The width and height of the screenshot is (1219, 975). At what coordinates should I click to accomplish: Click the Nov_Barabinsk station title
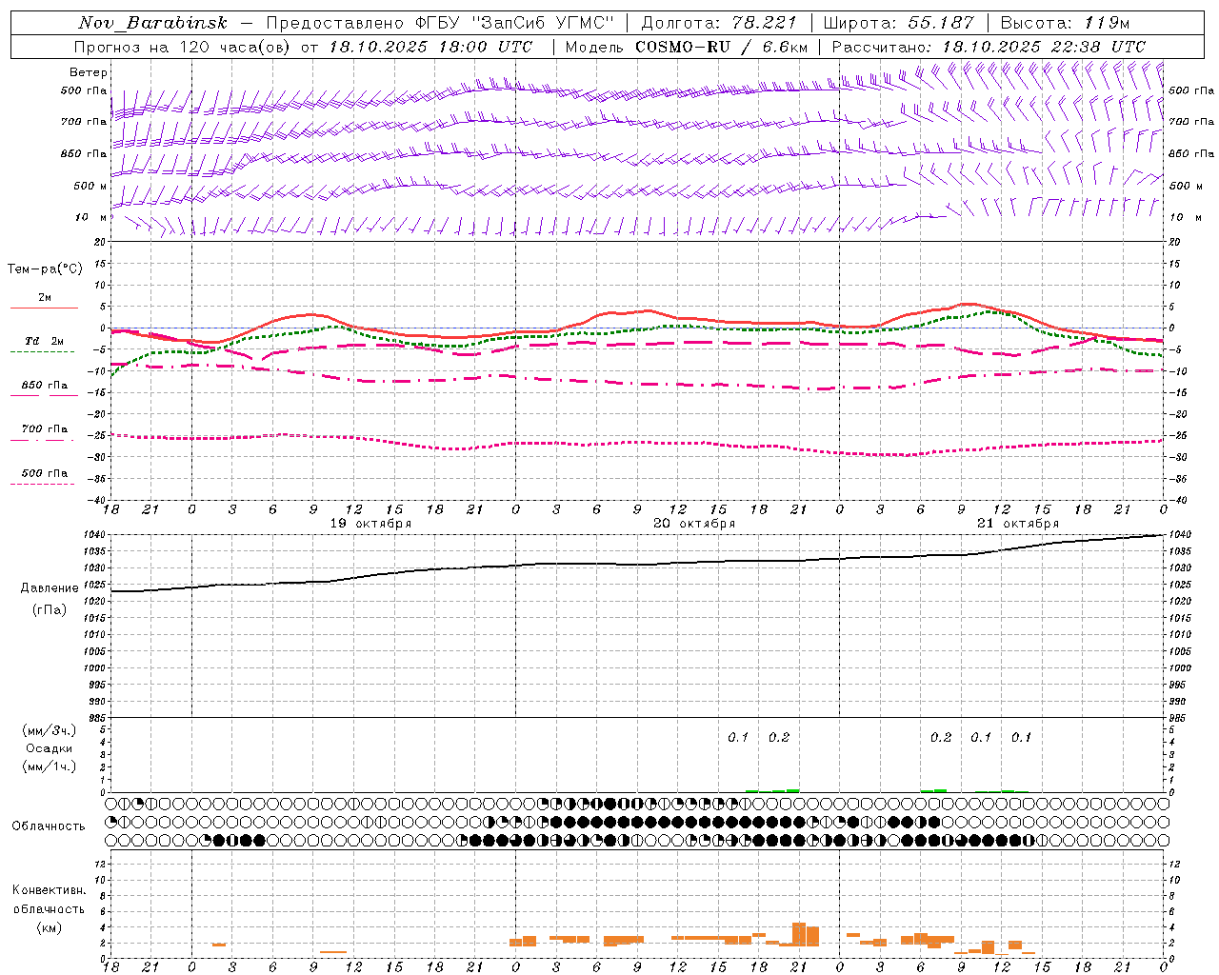click(152, 23)
